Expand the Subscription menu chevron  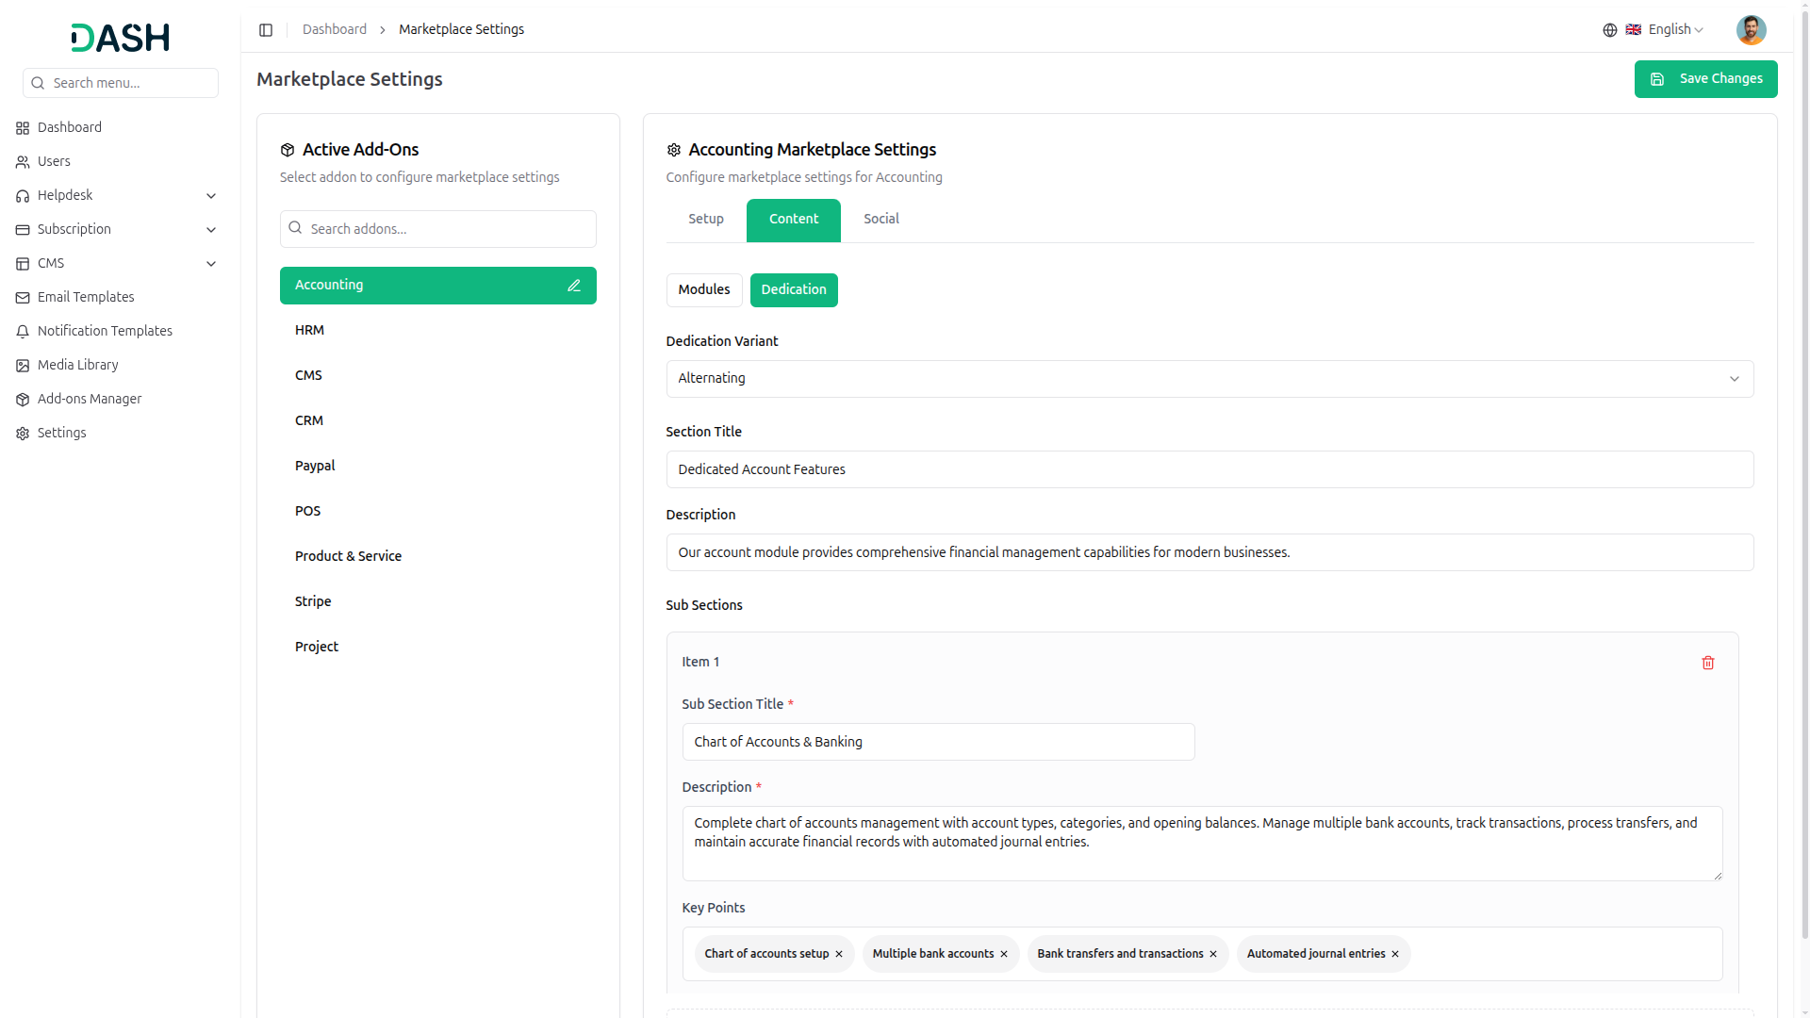(x=211, y=230)
